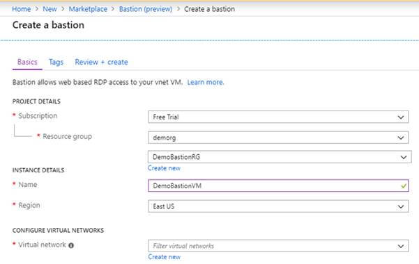Image resolution: width=419 pixels, height=264 pixels.
Task: Click the chevron on the DemoBastionRG dropdown
Action: point(404,157)
